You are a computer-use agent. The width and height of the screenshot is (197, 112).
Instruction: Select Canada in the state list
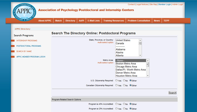[x=127, y=43]
